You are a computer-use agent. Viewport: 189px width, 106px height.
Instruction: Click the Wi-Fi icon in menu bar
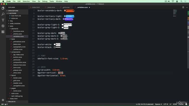[x=173, y=1]
